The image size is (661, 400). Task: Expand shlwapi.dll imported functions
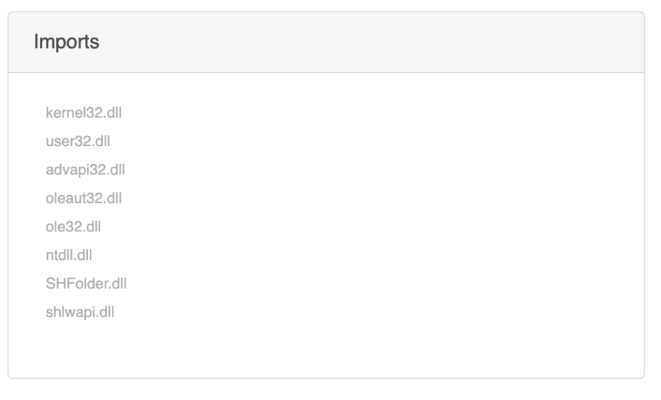[80, 312]
